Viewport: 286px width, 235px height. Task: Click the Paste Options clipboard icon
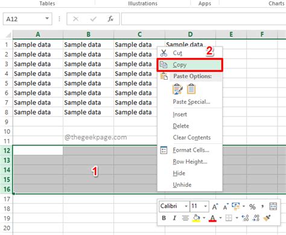[x=164, y=76]
